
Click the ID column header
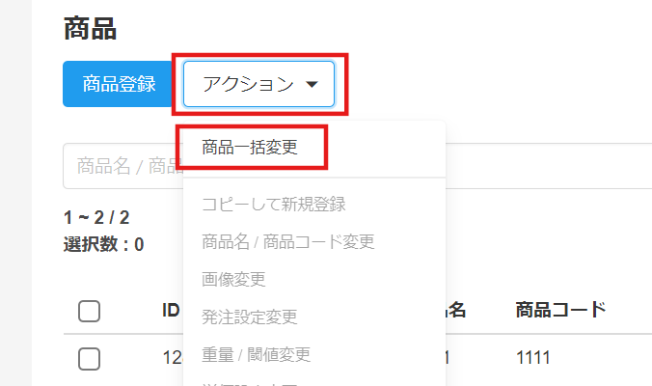click(x=171, y=310)
